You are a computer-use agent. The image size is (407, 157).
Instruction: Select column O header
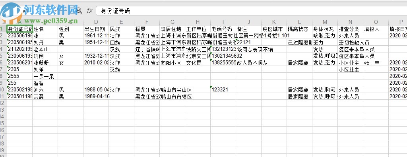click(376, 22)
